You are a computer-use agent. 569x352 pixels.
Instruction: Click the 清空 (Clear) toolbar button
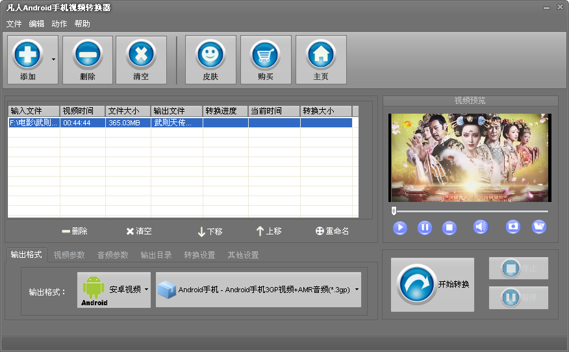coord(141,60)
